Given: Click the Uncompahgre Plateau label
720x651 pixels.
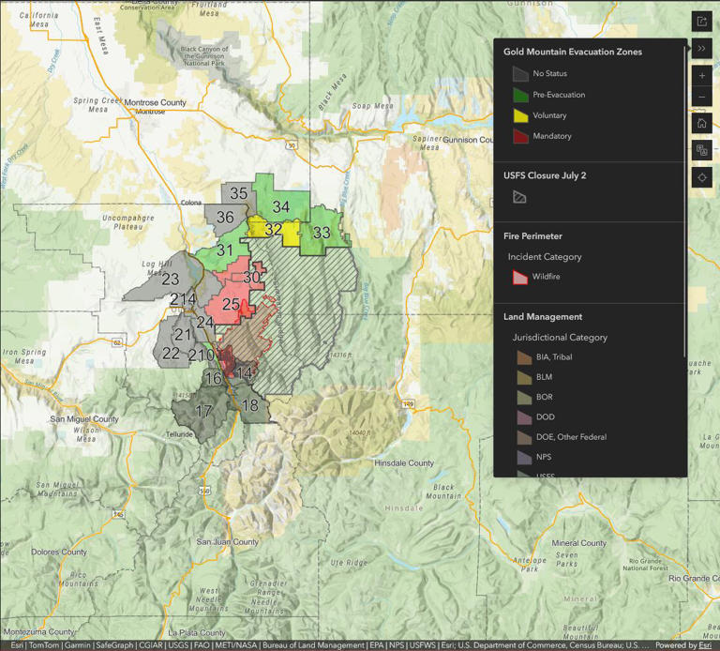Looking at the screenshot, I should [128, 222].
